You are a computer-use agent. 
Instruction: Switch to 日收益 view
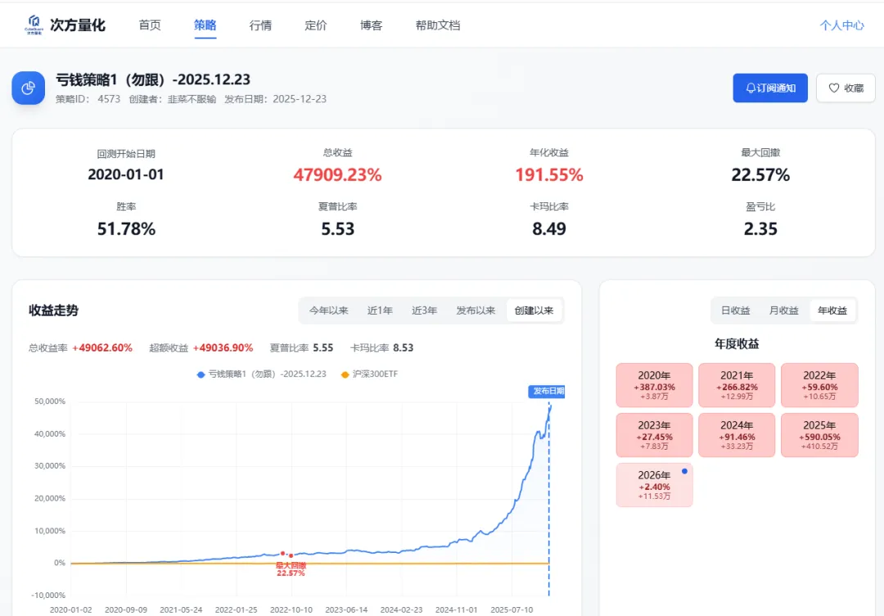735,310
